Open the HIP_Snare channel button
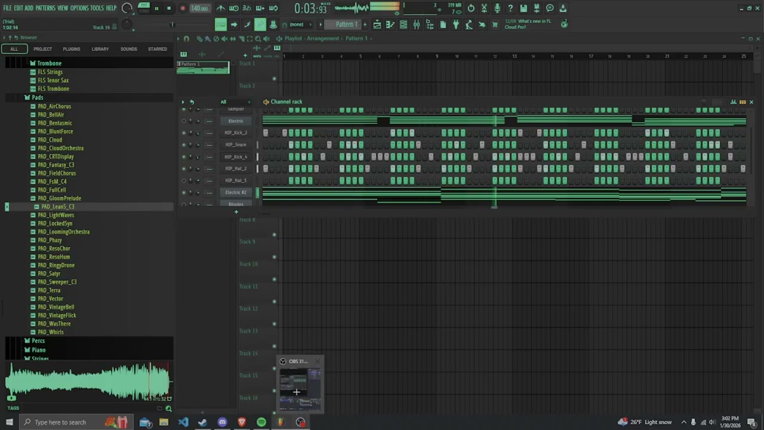The width and height of the screenshot is (764, 430). point(236,145)
